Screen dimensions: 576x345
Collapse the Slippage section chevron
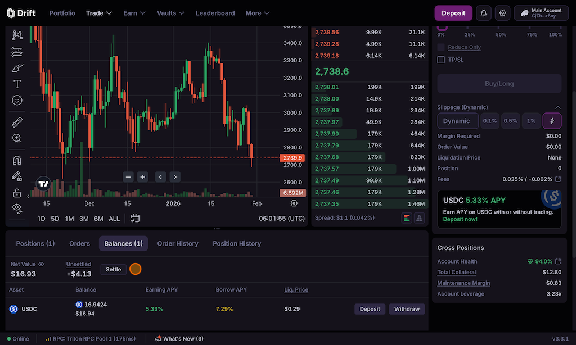(x=557, y=107)
